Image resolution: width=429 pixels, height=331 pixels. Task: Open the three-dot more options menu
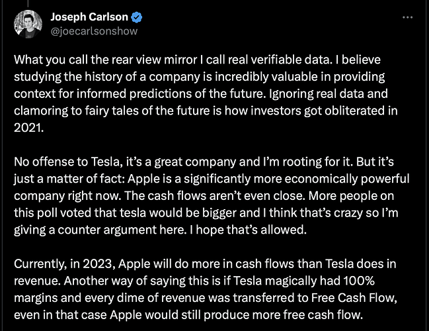click(x=407, y=17)
